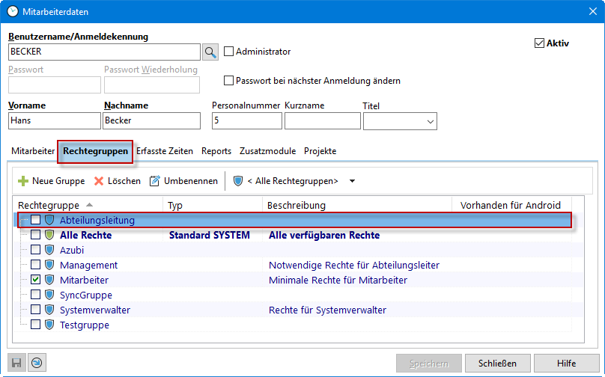Screen dimensions: 605x377
Task: Click the shield icon in filter toolbar
Action: (238, 181)
